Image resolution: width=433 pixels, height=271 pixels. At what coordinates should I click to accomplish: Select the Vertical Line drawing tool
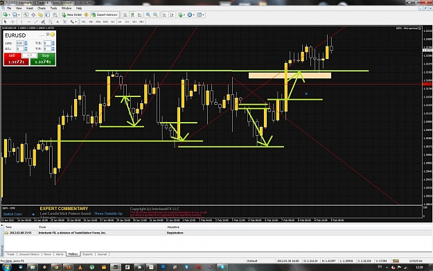point(21,21)
